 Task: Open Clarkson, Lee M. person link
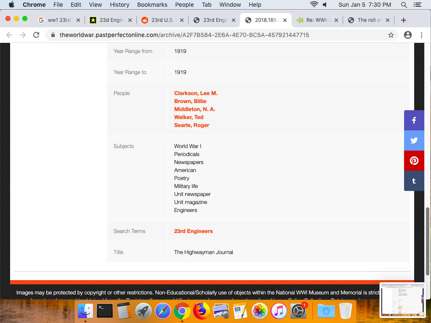pyautogui.click(x=196, y=93)
